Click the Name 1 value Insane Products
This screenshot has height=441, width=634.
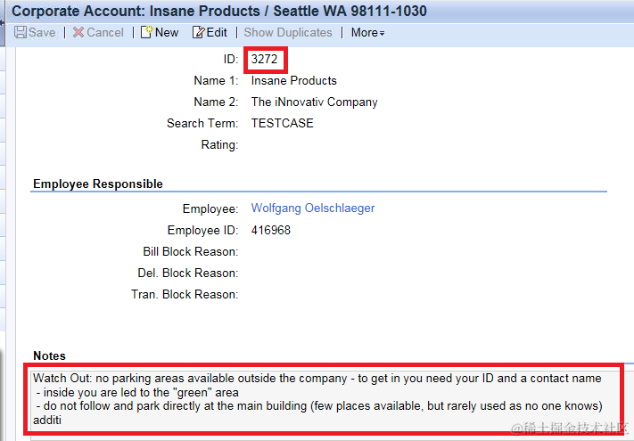(293, 80)
